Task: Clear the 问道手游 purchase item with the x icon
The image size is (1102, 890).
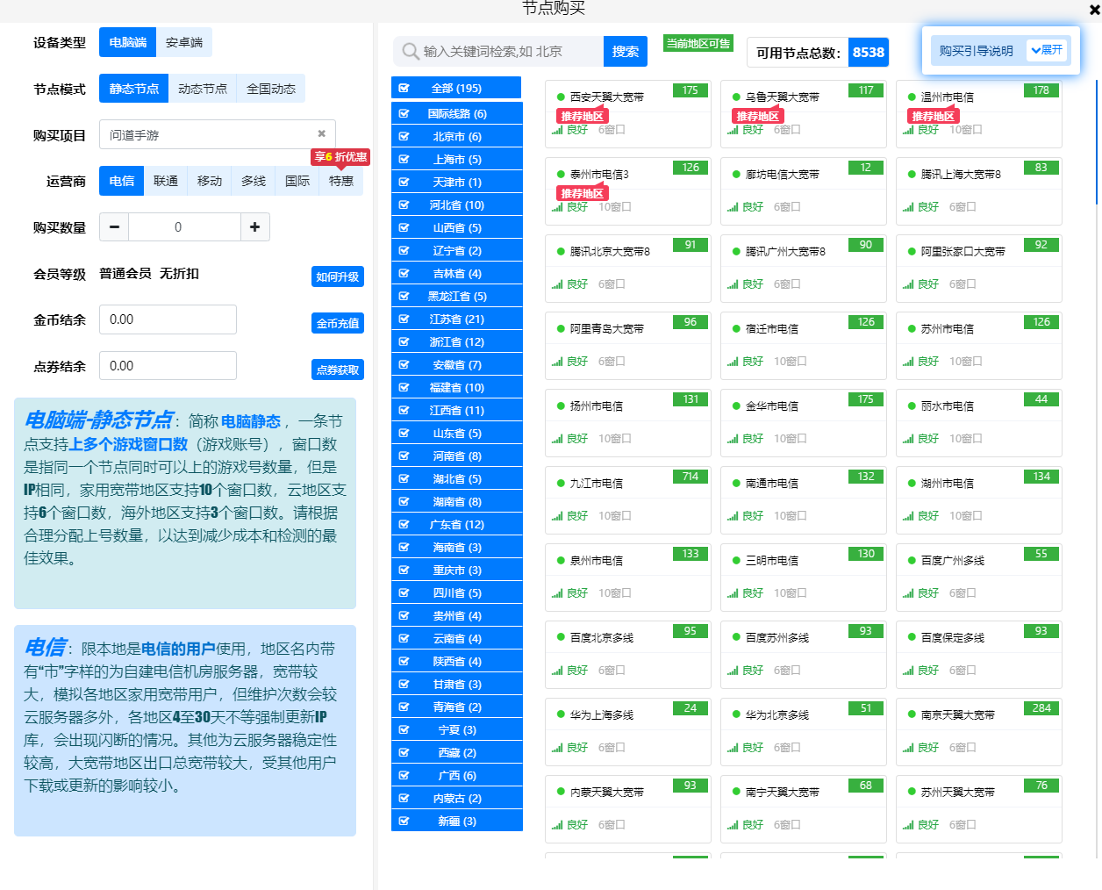Action: [321, 134]
